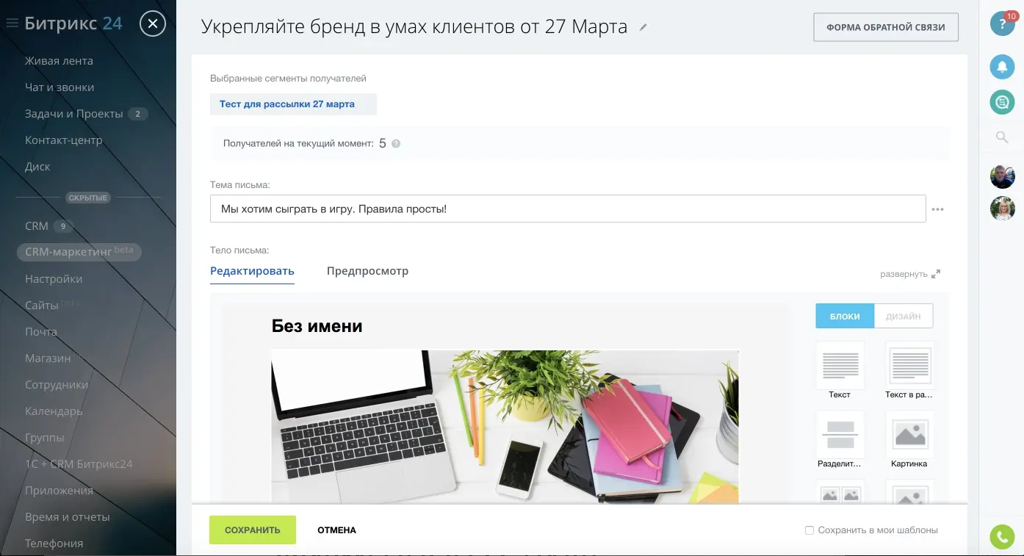
Task: Open the help icon with 10 notifications
Action: [1002, 24]
